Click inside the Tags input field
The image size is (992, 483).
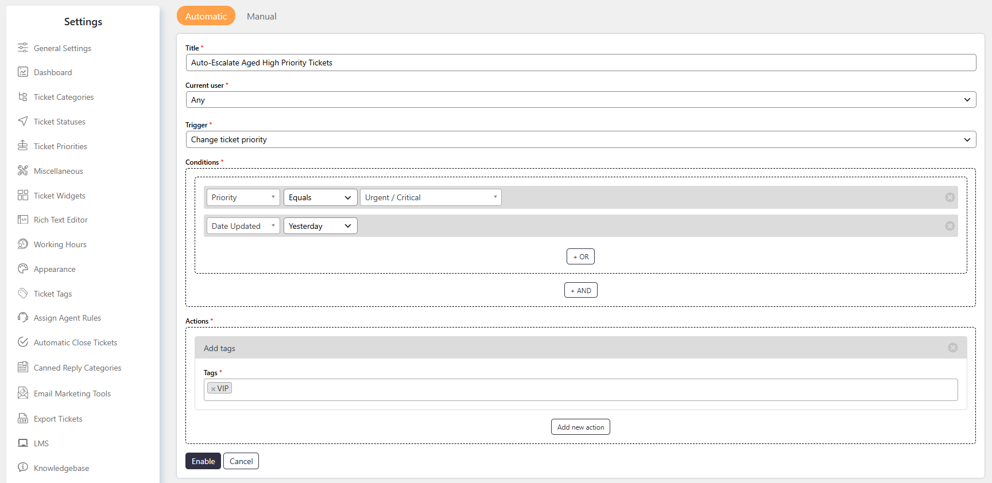(x=580, y=389)
